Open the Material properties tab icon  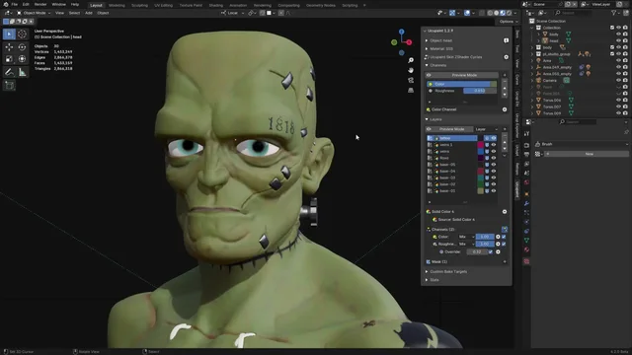pos(526,249)
